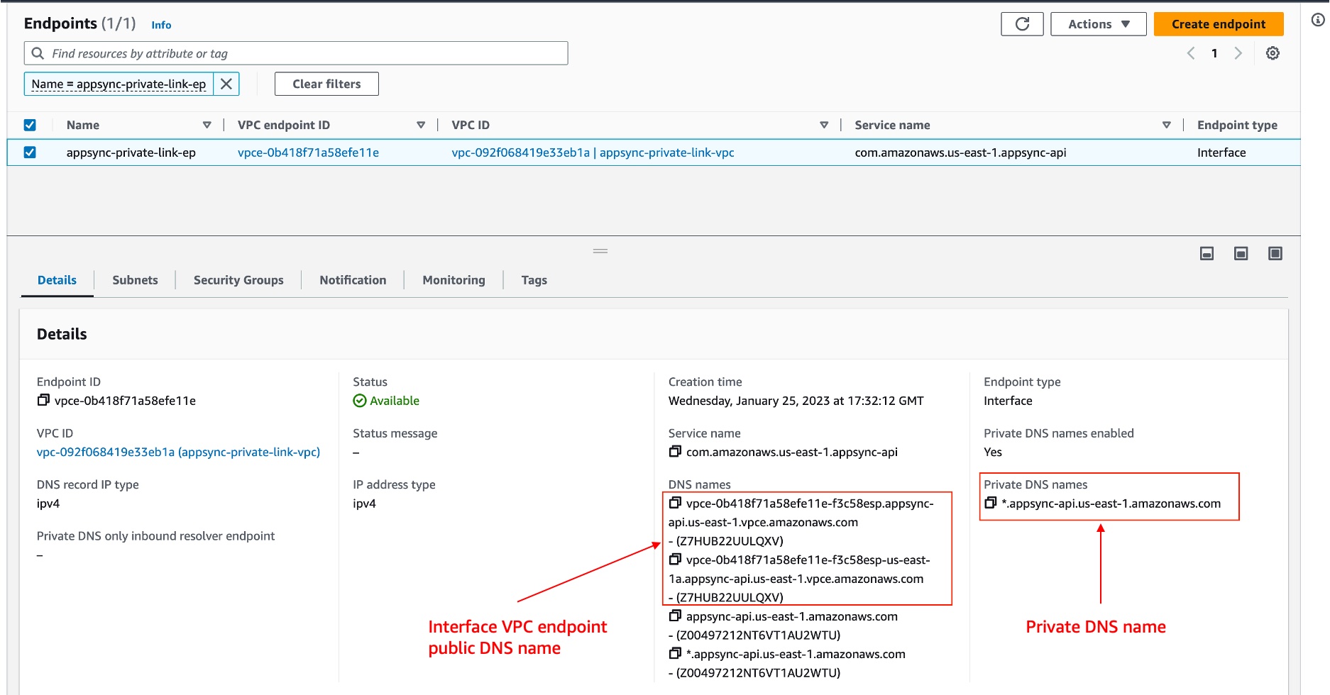Open the Info link next to Endpoints
The height and width of the screenshot is (695, 1330).
point(161,25)
